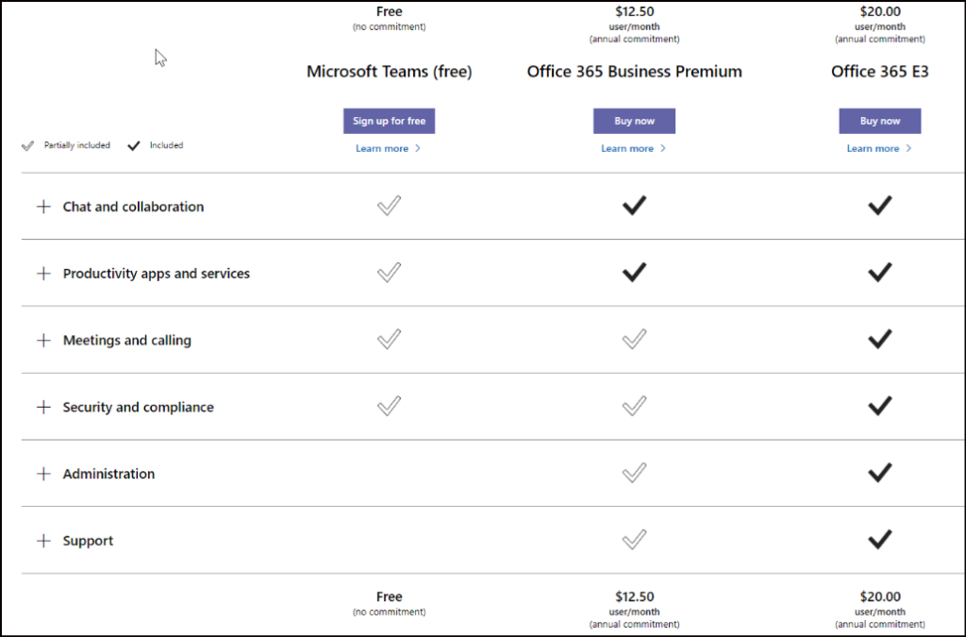Click the included checkmark for Support under Office 365 E3

pos(879,539)
